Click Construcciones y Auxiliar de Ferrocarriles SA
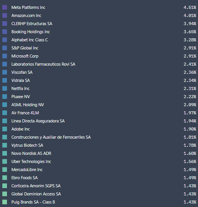This screenshot has height=207, width=198. coord(51,137)
